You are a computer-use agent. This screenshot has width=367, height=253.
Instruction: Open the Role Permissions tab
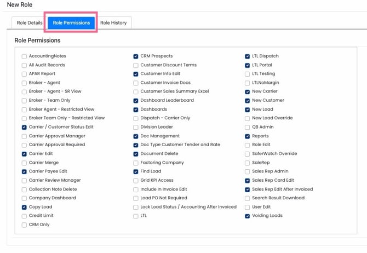71,22
